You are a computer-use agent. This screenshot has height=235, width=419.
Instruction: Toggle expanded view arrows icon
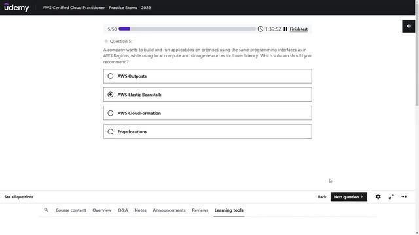pyautogui.click(x=405, y=197)
